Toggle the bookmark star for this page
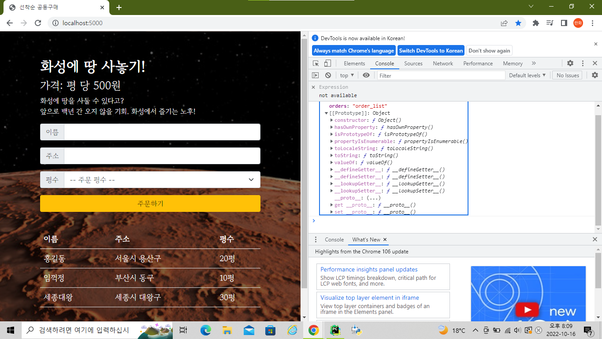The height and width of the screenshot is (339, 602). (x=519, y=23)
